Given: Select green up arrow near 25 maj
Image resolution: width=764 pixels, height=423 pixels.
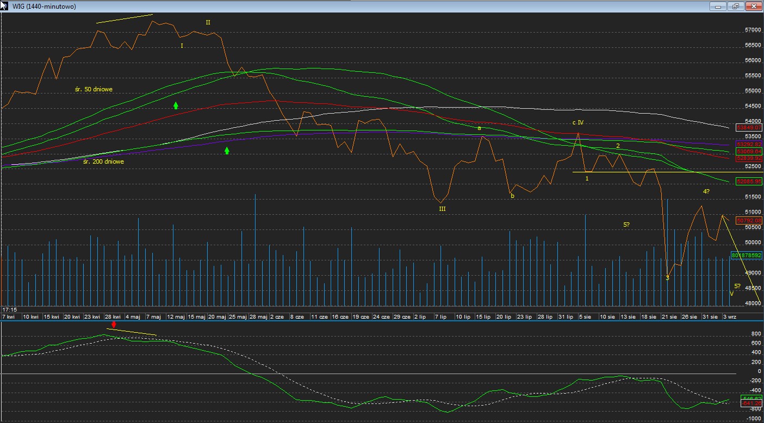Looking at the screenshot, I should (227, 151).
